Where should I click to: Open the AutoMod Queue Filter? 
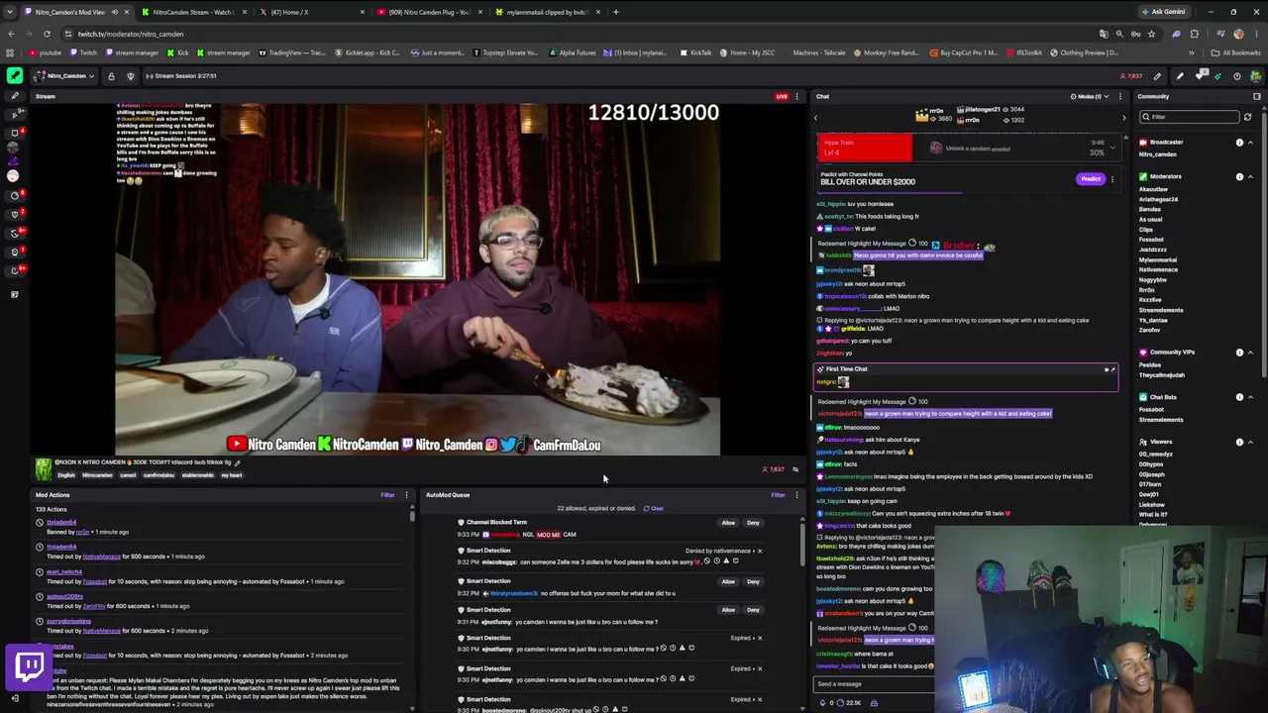tap(779, 495)
